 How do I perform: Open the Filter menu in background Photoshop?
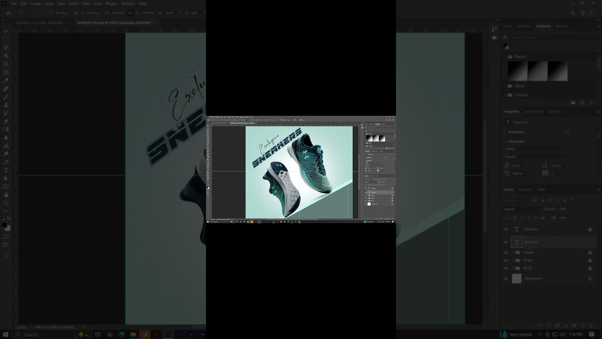(x=86, y=3)
